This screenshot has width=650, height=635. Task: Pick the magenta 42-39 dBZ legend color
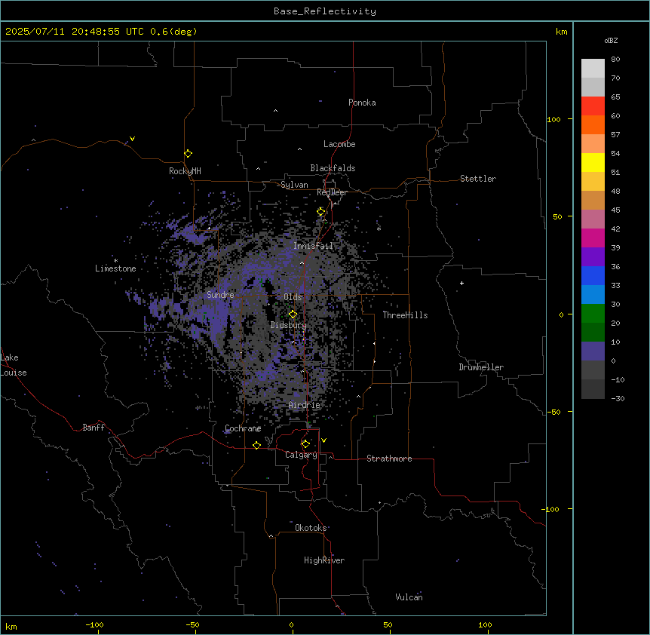click(593, 238)
